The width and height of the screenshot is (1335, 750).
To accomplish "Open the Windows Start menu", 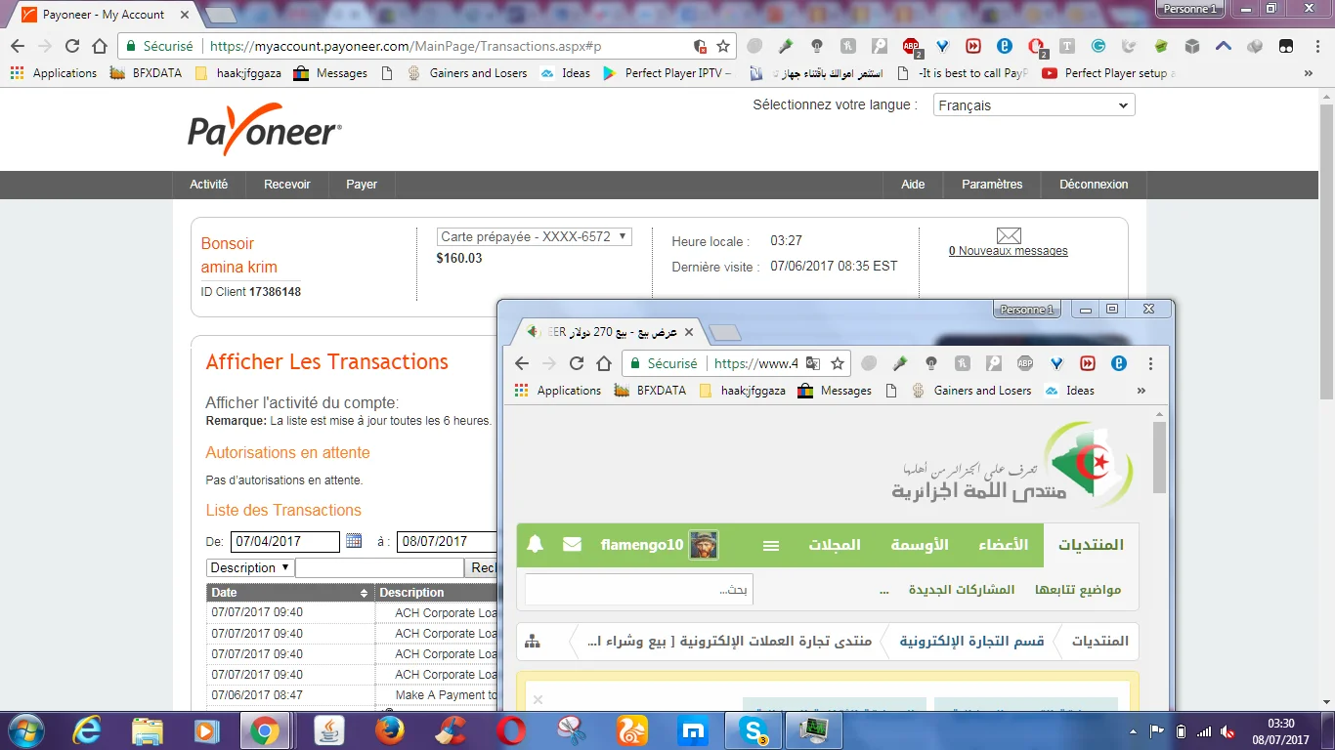I will (25, 730).
